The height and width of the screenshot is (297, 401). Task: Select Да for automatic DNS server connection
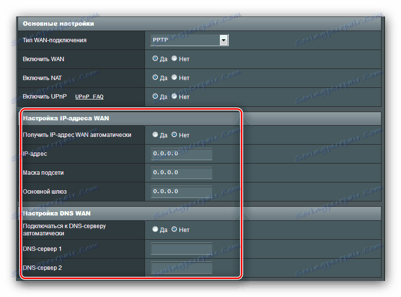155,230
